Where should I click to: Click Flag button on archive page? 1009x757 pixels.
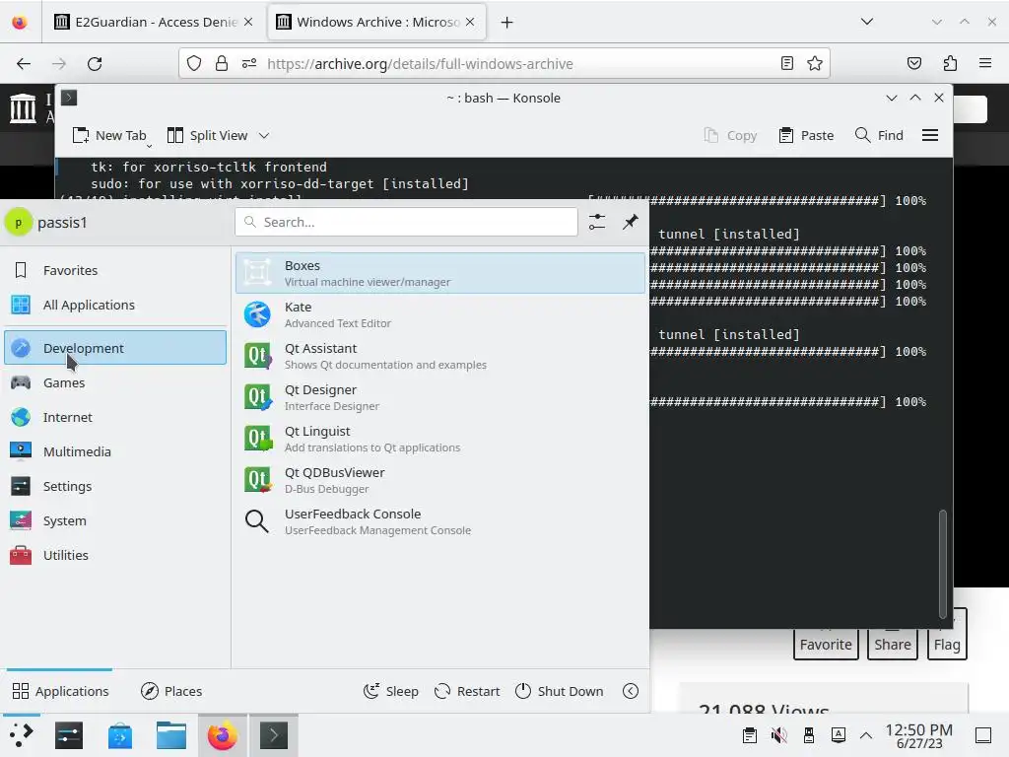point(947,644)
